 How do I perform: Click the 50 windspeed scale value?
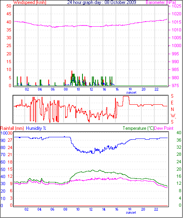pos(9,6)
